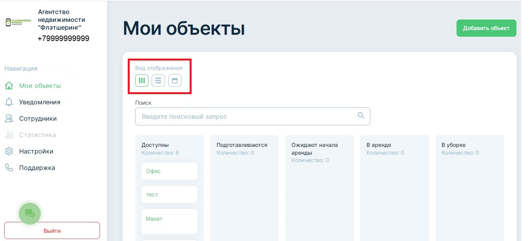The width and height of the screenshot is (529, 241).
Task: Switch to kanban column view icon
Action: [x=142, y=81]
